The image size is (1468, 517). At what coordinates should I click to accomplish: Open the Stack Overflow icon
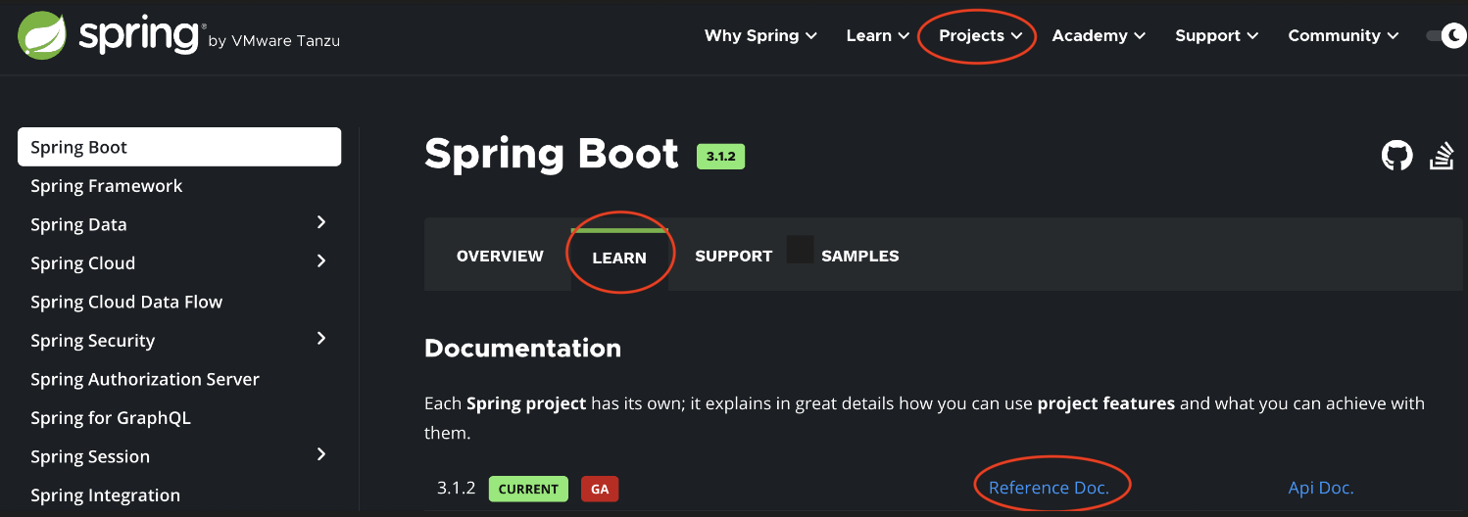1442,155
